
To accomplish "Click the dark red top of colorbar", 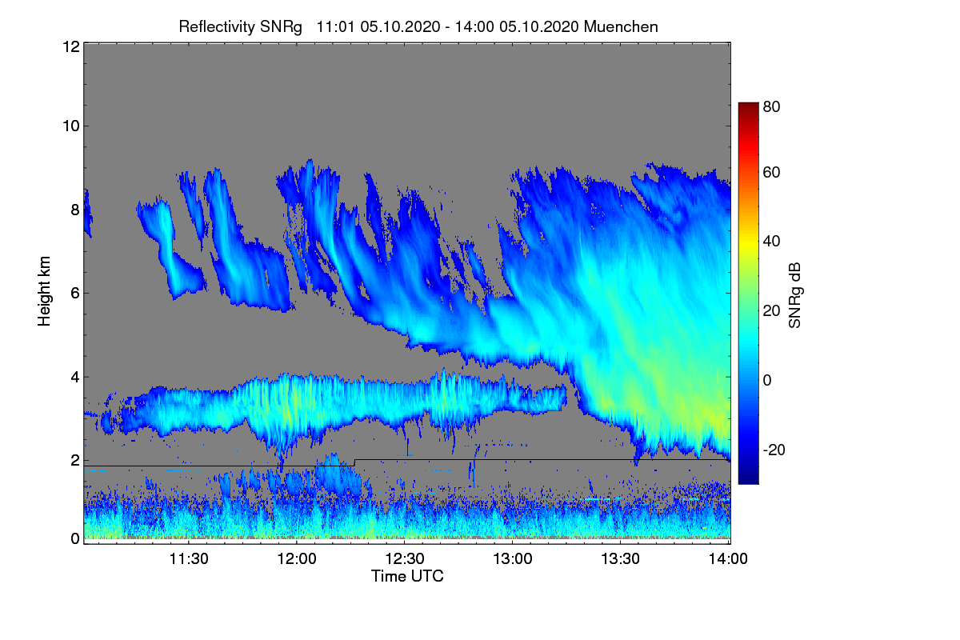I will coord(747,108).
